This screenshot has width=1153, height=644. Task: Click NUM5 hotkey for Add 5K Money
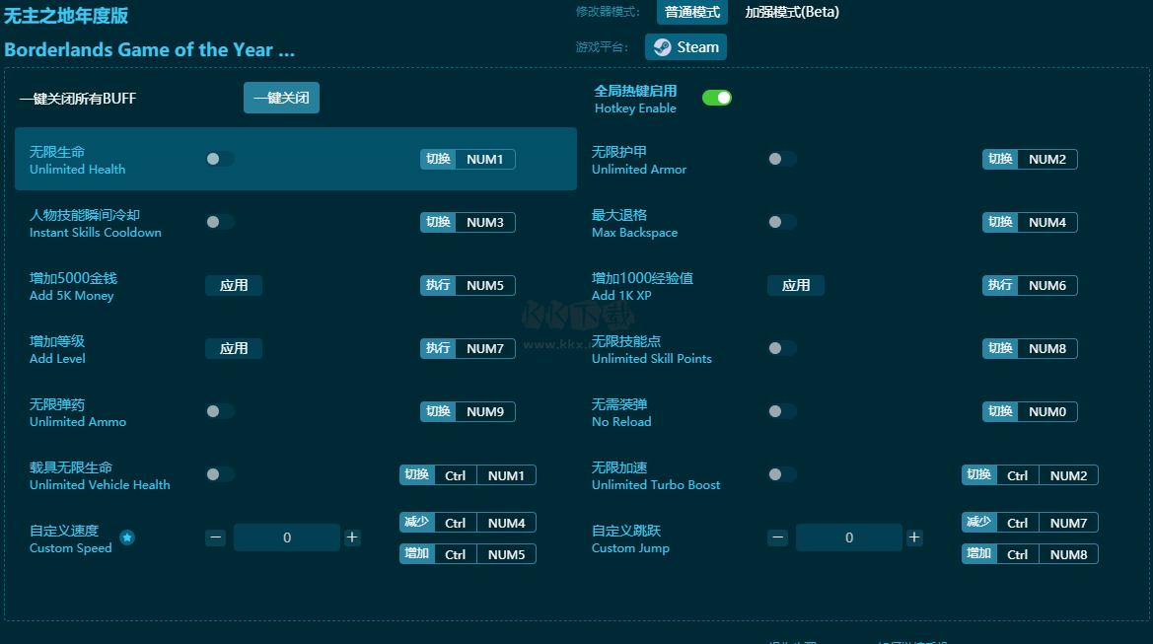pos(468,286)
